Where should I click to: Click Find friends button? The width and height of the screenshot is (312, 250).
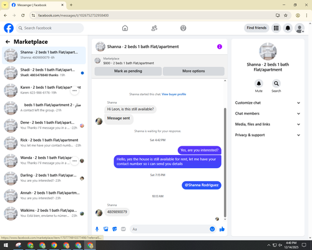[256, 28]
